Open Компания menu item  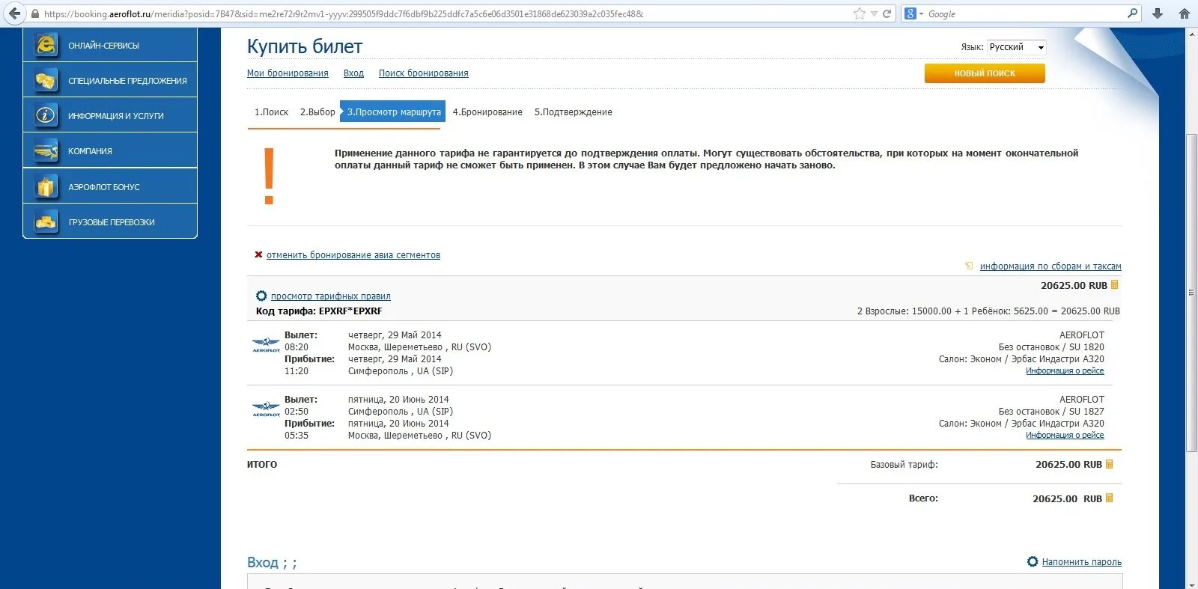(x=110, y=150)
